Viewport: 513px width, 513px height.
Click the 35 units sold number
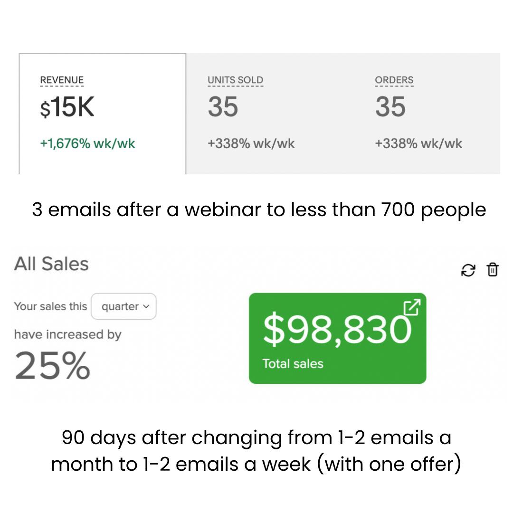[223, 107]
